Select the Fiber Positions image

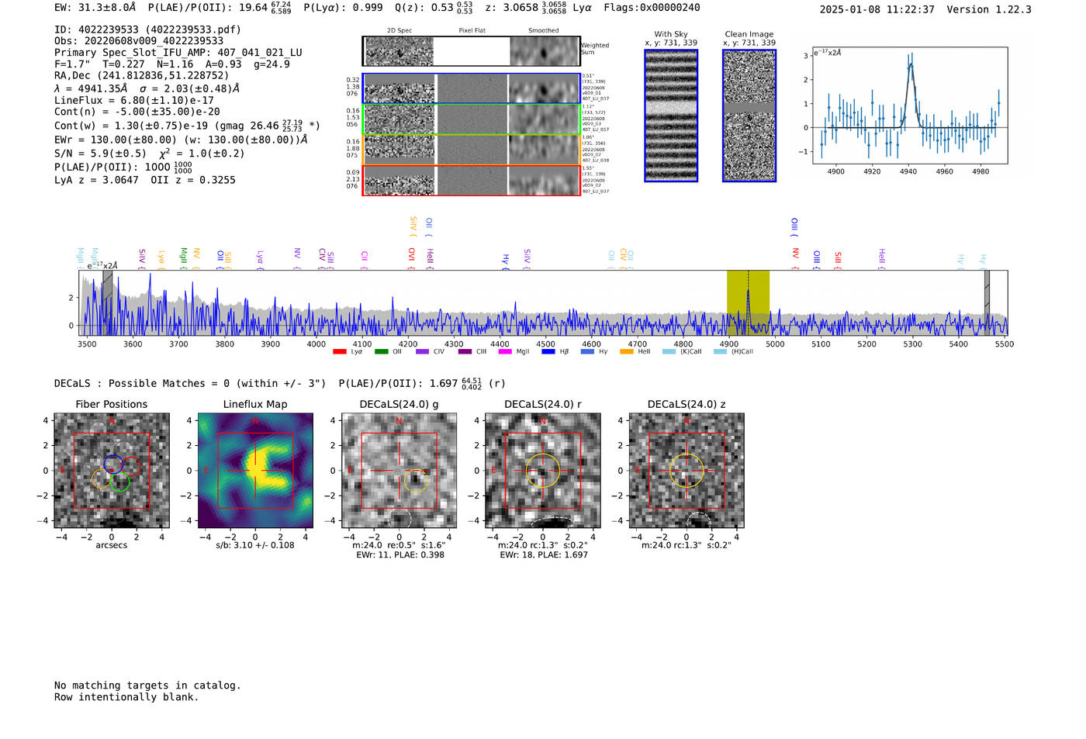112,471
